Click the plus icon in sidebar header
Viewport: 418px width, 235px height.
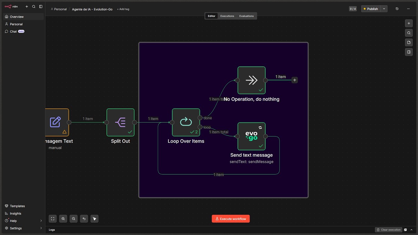coord(27,7)
